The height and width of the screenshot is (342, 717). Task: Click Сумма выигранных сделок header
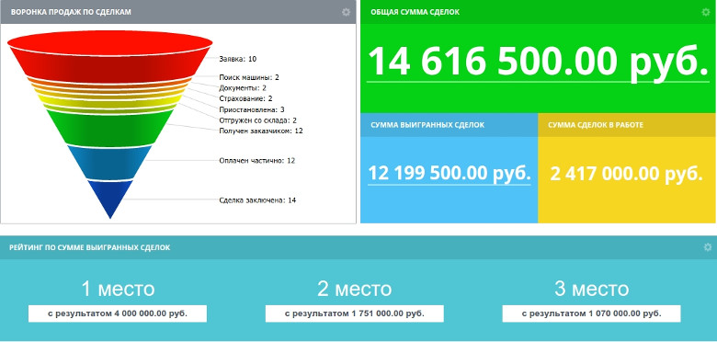(427, 125)
